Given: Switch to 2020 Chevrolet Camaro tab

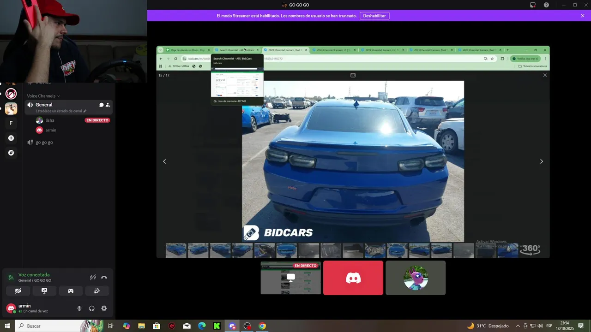Looking at the screenshot, I should tap(285, 50).
